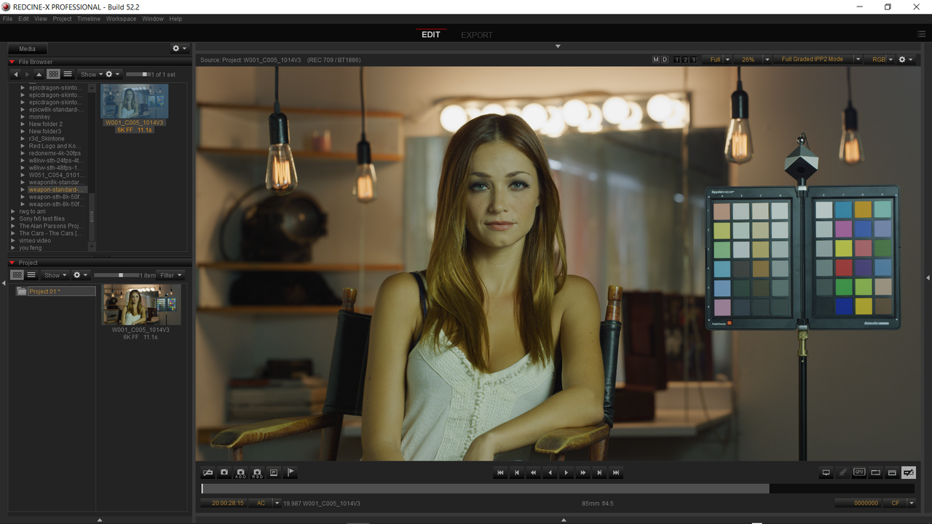
Task: Add a marker with the flag icon
Action: coord(291,472)
